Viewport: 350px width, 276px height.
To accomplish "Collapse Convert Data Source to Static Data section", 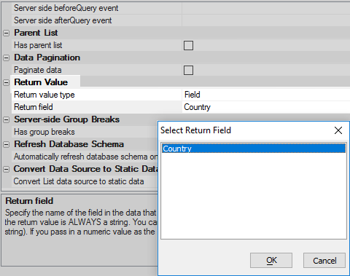I will tap(6, 169).
